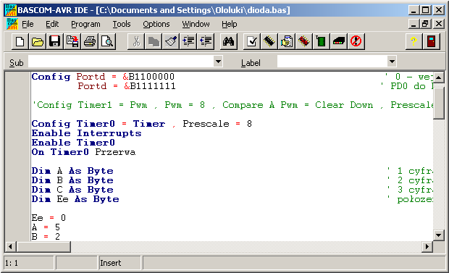Run the syntax check checkmark icon
449x273 pixels.
tap(252, 42)
